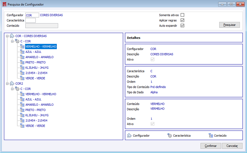Select the first KLJIUHIU - JHUYG row
This screenshot has width=247, height=153.
(37, 68)
